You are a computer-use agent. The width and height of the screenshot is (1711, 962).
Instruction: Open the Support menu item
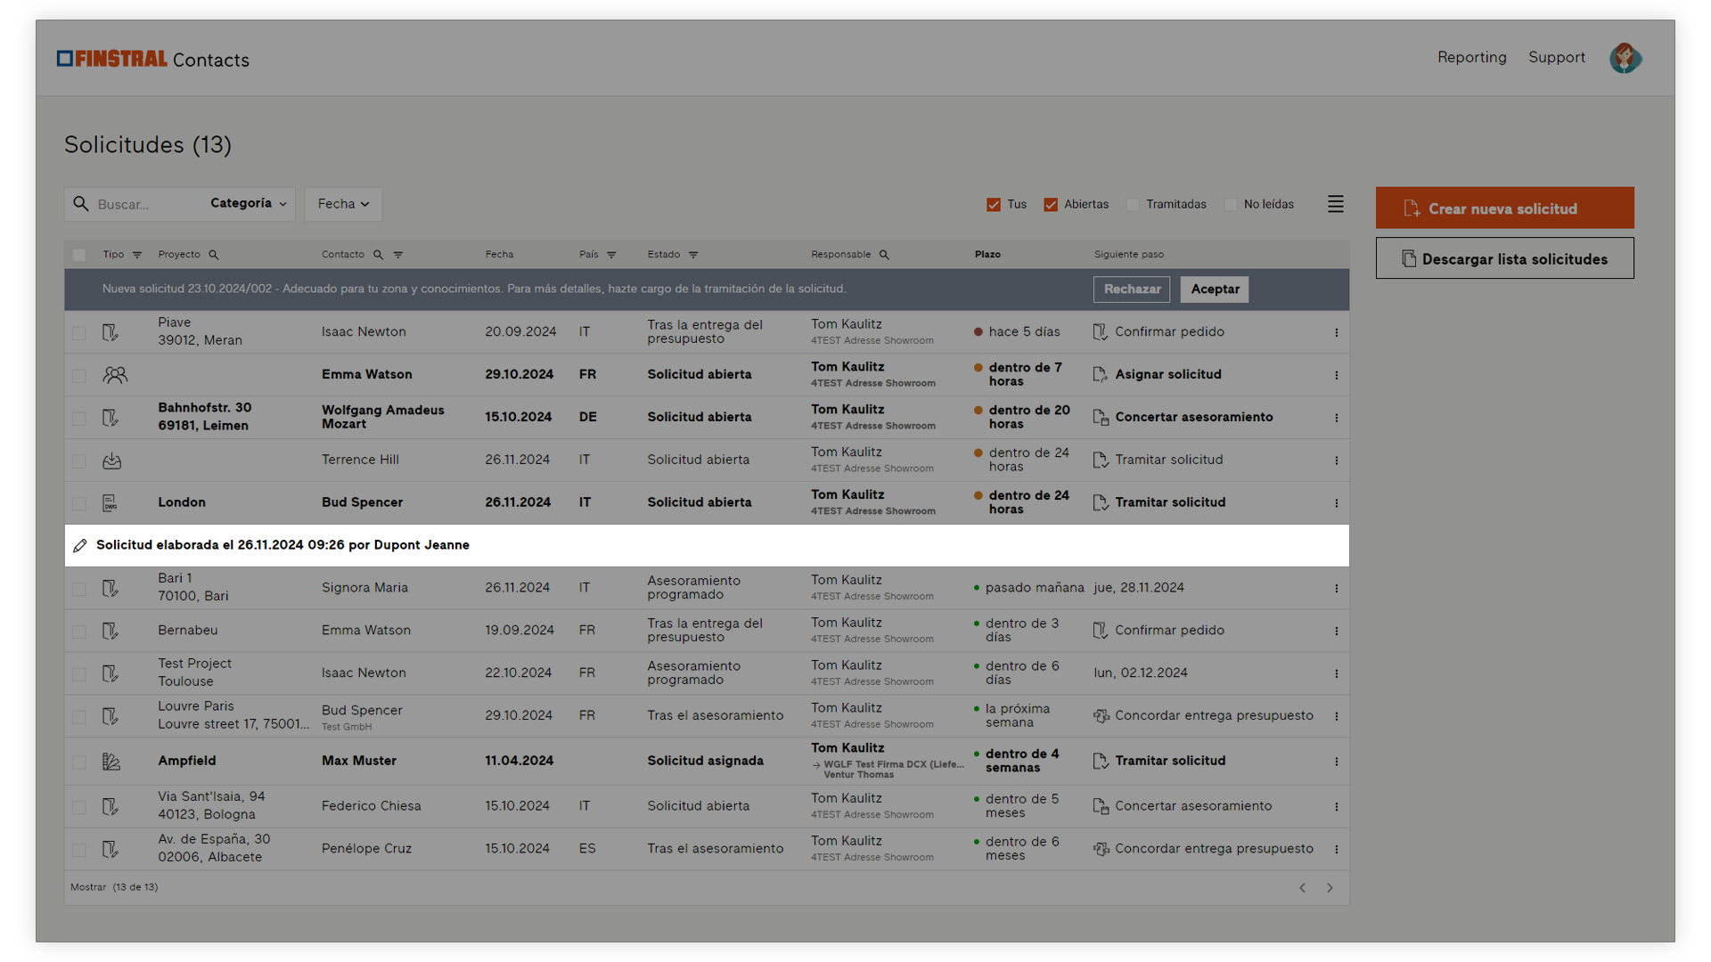tap(1556, 57)
